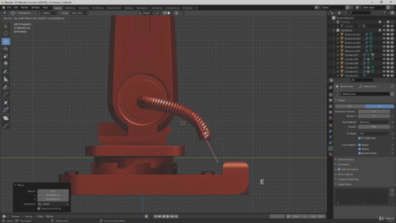Expand the Geometry panel
The height and width of the screenshot is (223, 396).
343,164
